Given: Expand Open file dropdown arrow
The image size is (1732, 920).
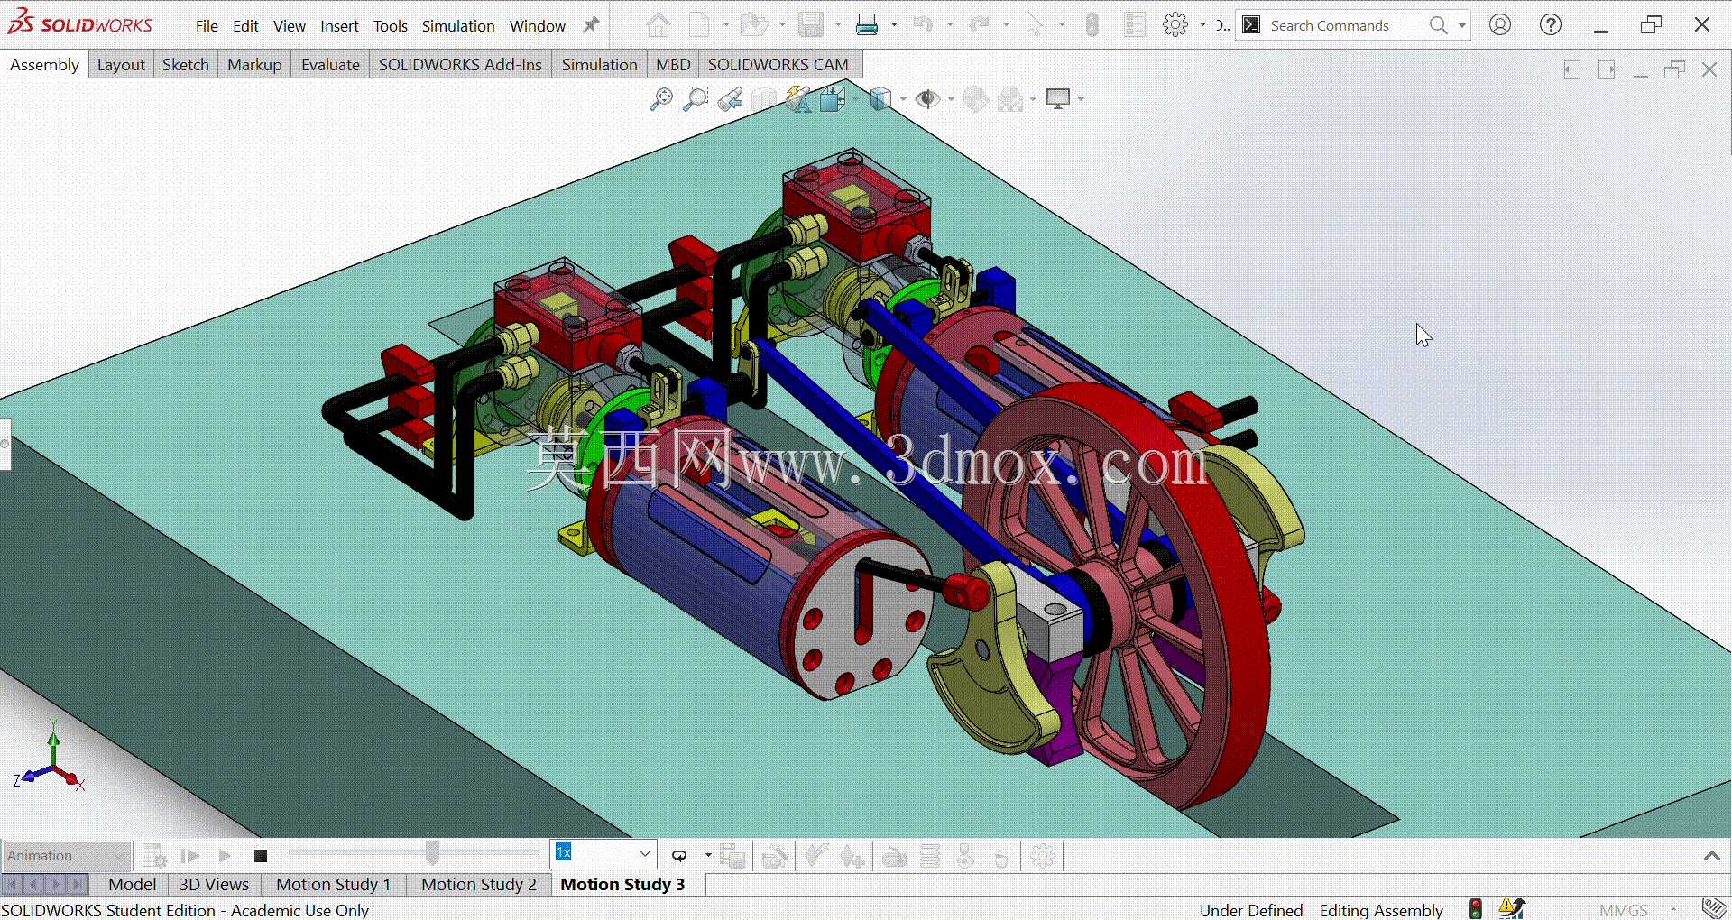Looking at the screenshot, I should tap(782, 25).
